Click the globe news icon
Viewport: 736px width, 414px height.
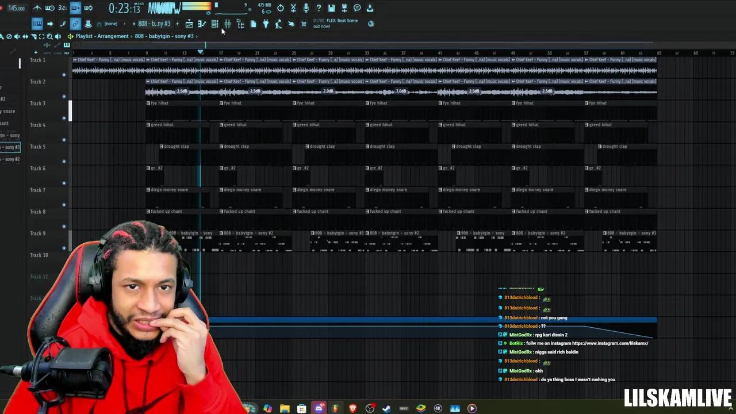coord(371,24)
